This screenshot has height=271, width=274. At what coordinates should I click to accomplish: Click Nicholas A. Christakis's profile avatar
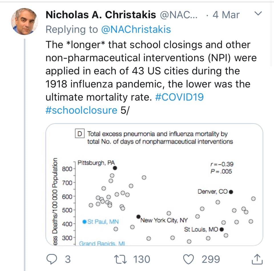tap(24, 19)
